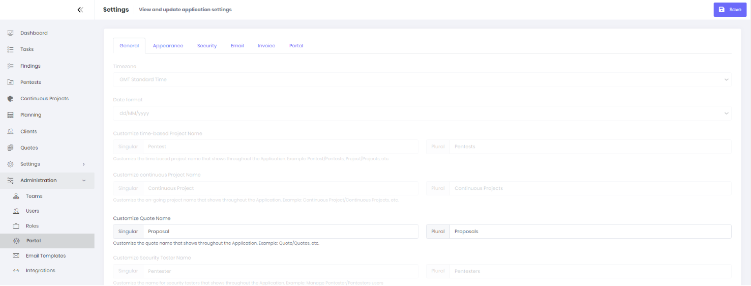This screenshot has height=286, width=751.
Task: Click the Continuous Projects shield icon
Action: coord(10,99)
